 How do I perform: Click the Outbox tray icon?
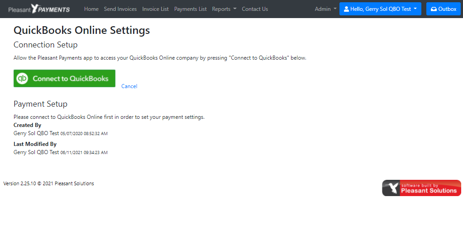[434, 9]
